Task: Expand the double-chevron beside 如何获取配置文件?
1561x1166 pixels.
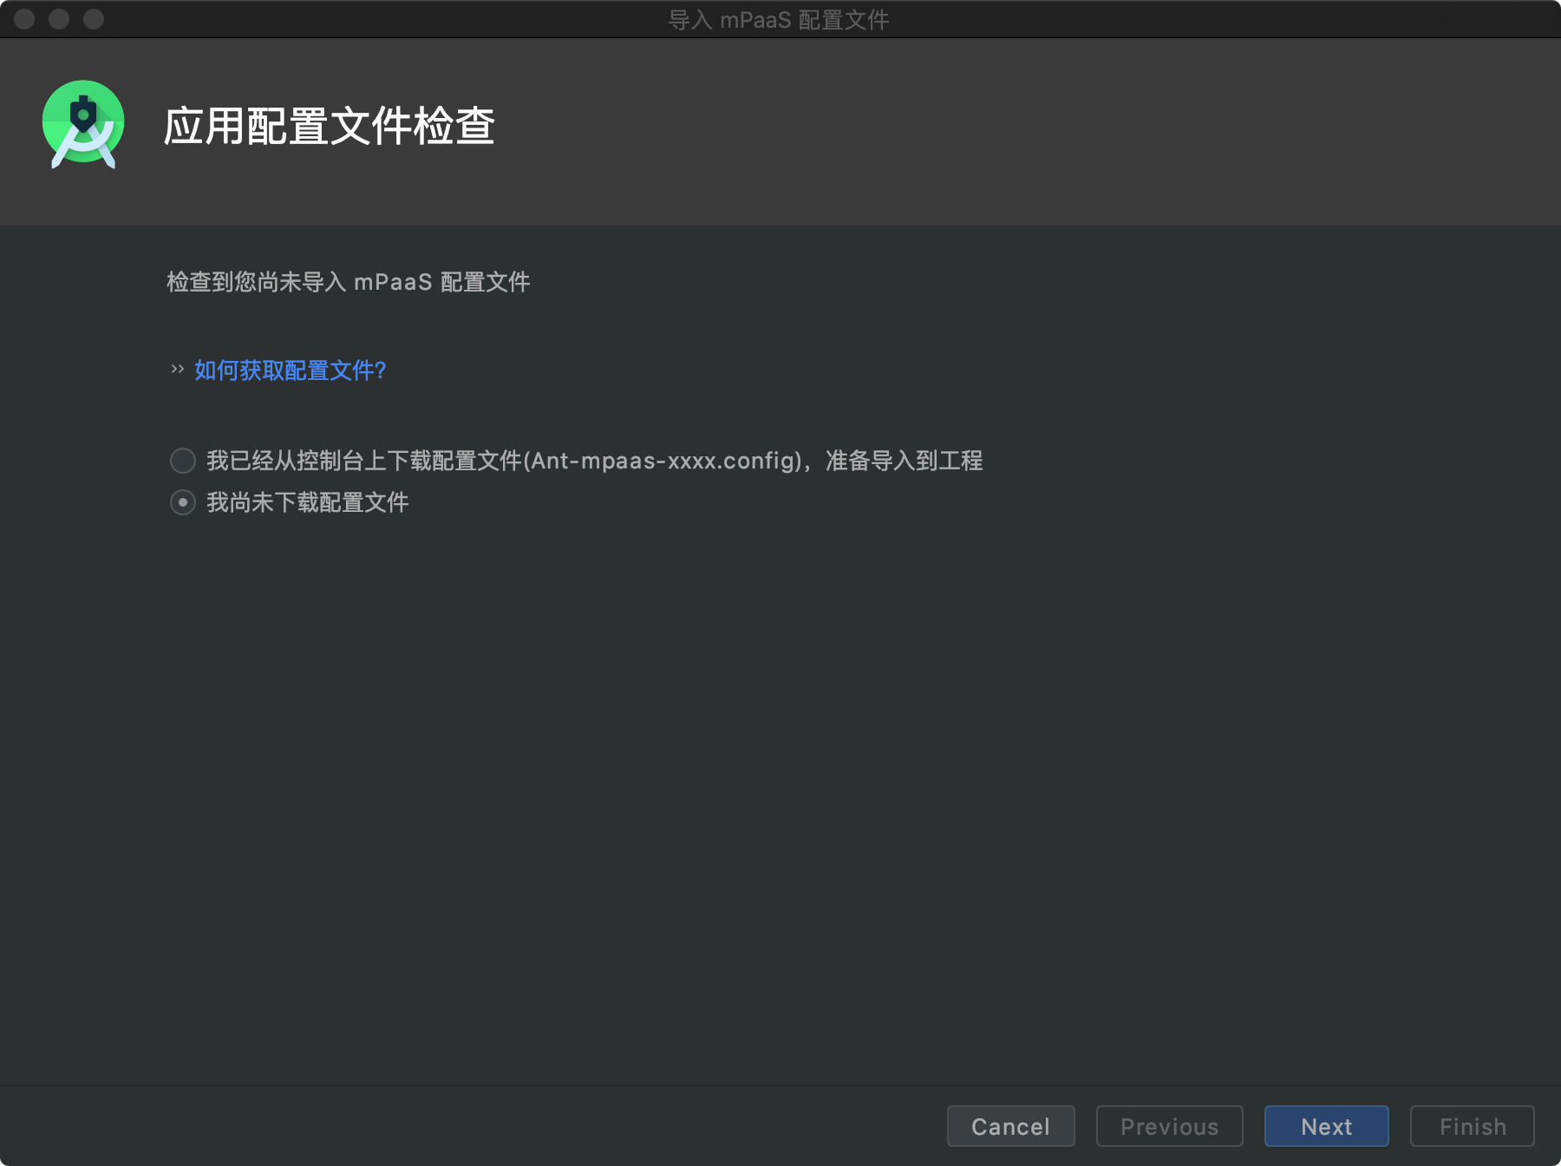Action: (178, 370)
